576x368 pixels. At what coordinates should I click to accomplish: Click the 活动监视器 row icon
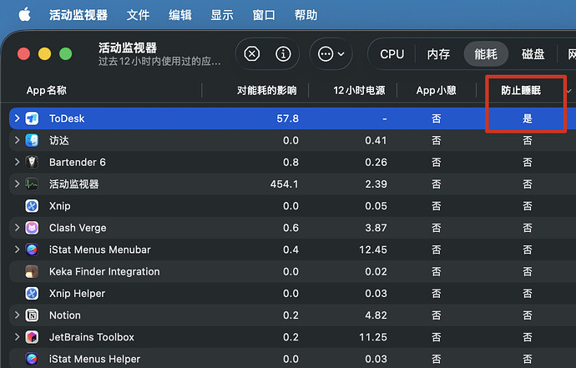pyautogui.click(x=32, y=184)
